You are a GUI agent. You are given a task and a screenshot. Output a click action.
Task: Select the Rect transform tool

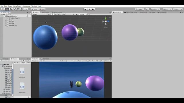(18, 9)
